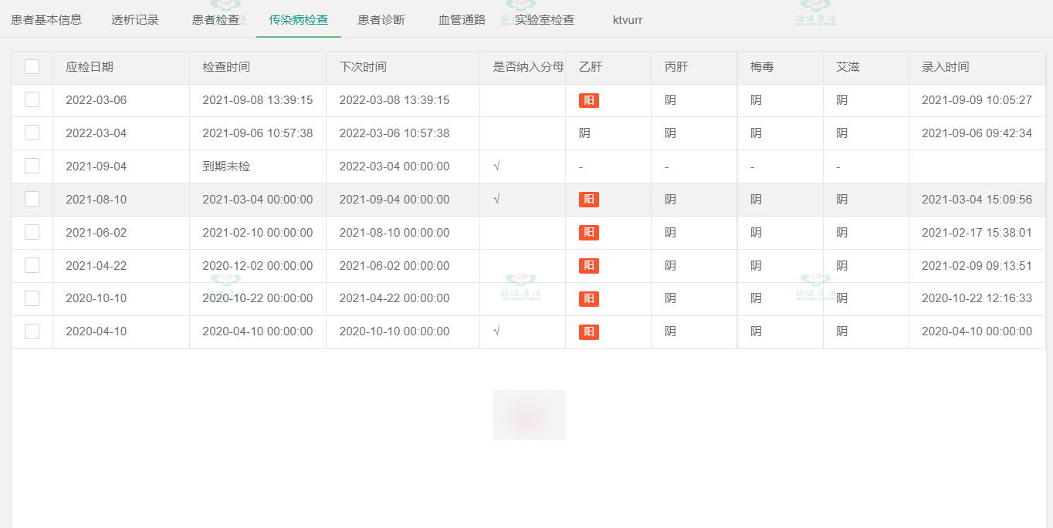Click the √ mark in 2020-04-10 row
The height and width of the screenshot is (528, 1053).
[x=496, y=331]
